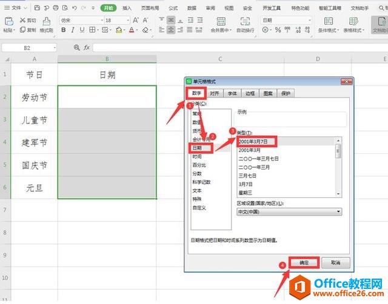The image size is (388, 304).
Task: Switch to the 插入 ribbon tab
Action: pyautogui.click(x=127, y=8)
